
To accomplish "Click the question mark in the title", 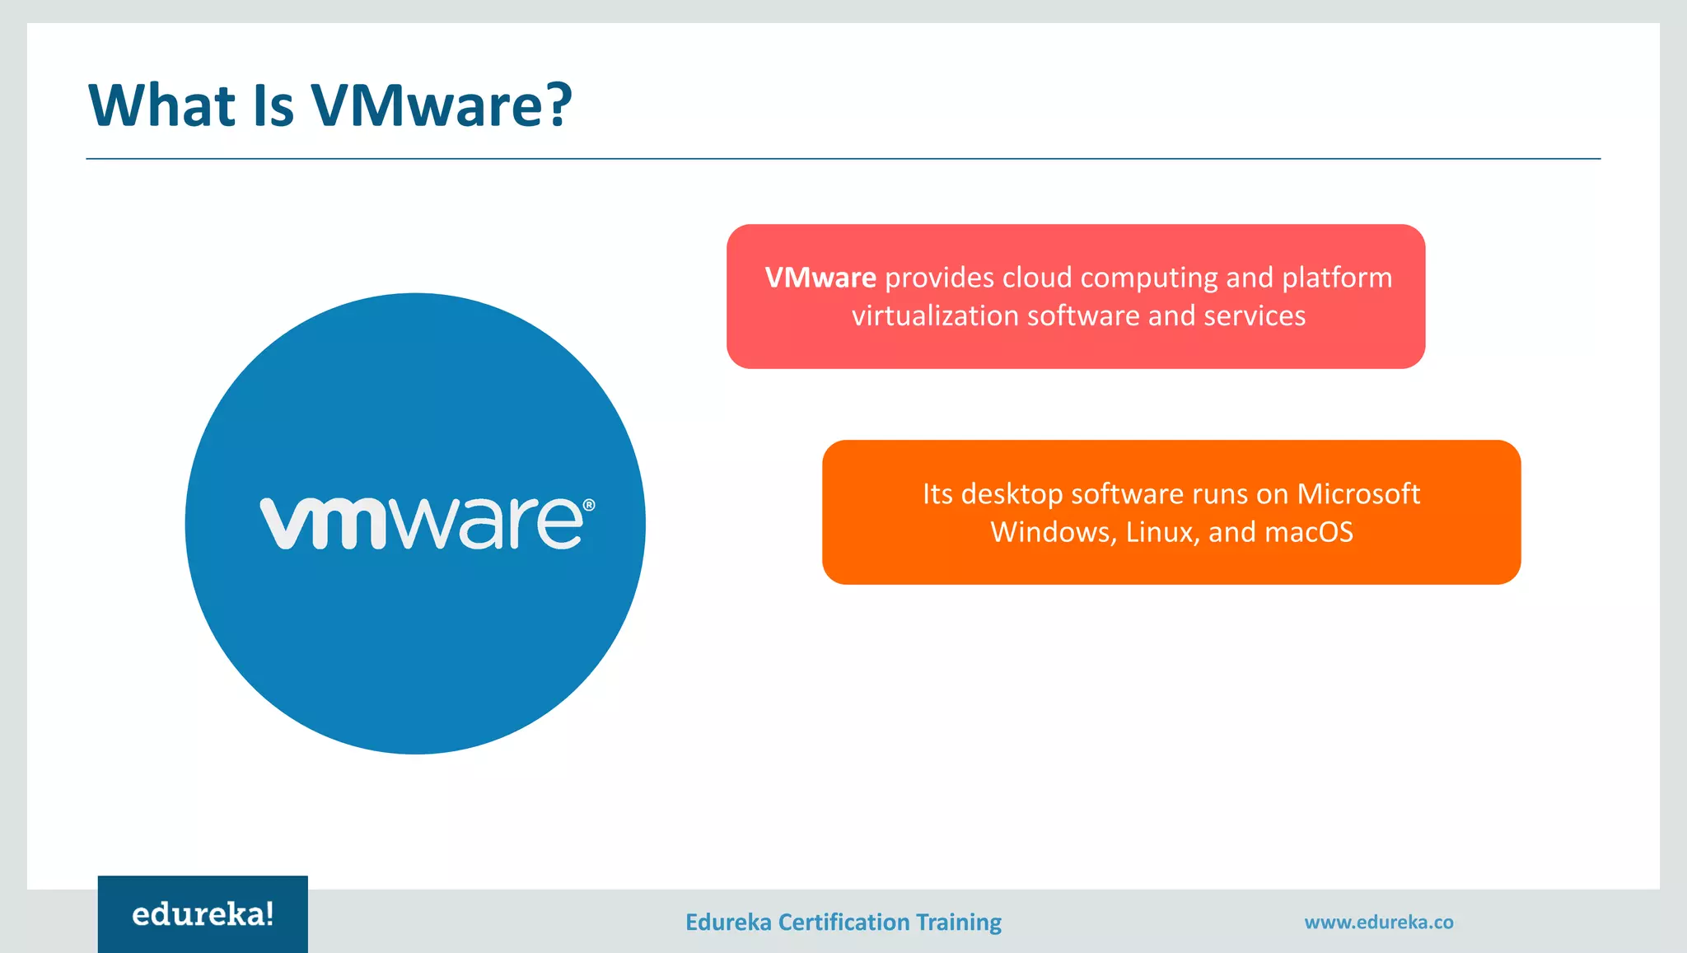I will [x=559, y=105].
